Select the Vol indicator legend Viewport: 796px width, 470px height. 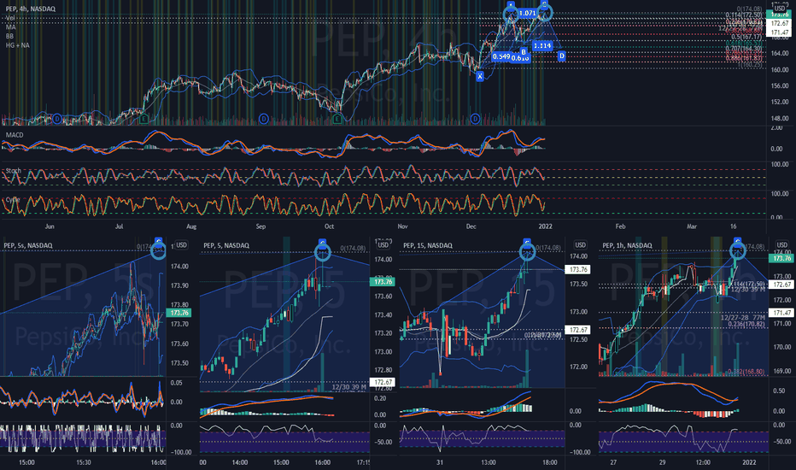10,18
